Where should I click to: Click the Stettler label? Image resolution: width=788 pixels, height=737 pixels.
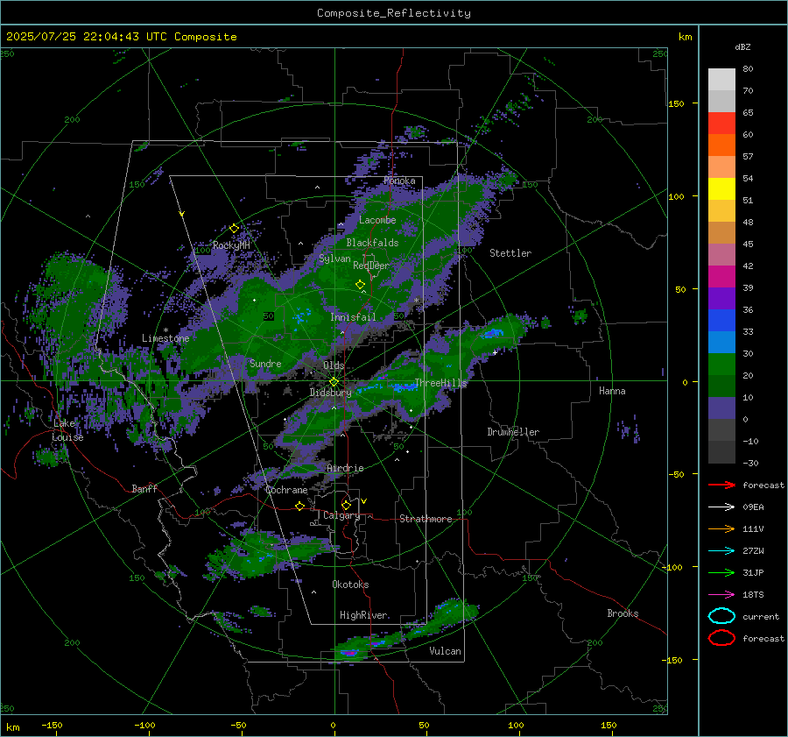tap(510, 253)
